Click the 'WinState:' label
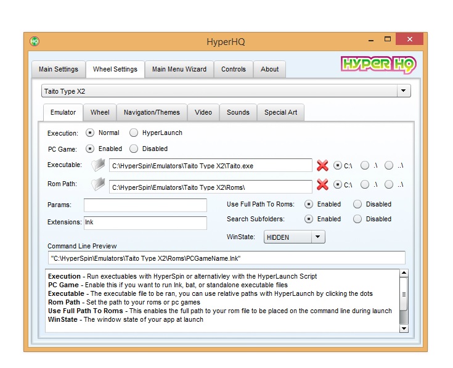Screen dimensions: 453x368 (x=240, y=237)
